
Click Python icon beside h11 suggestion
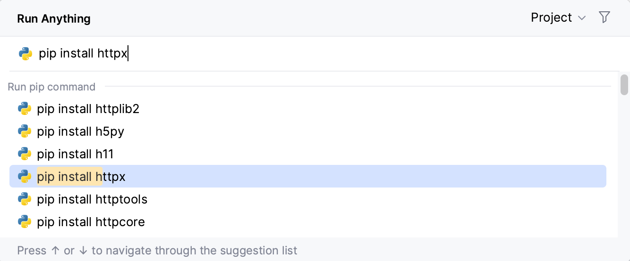[x=25, y=154]
